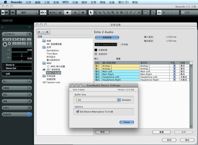This screenshot has width=198, height=145.
Task: Select the Erase tool
Action: (109, 12)
